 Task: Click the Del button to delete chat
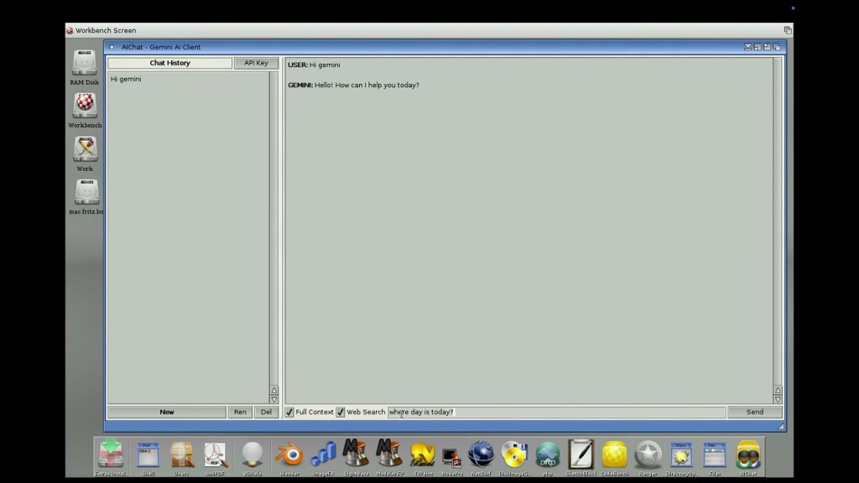tap(266, 412)
